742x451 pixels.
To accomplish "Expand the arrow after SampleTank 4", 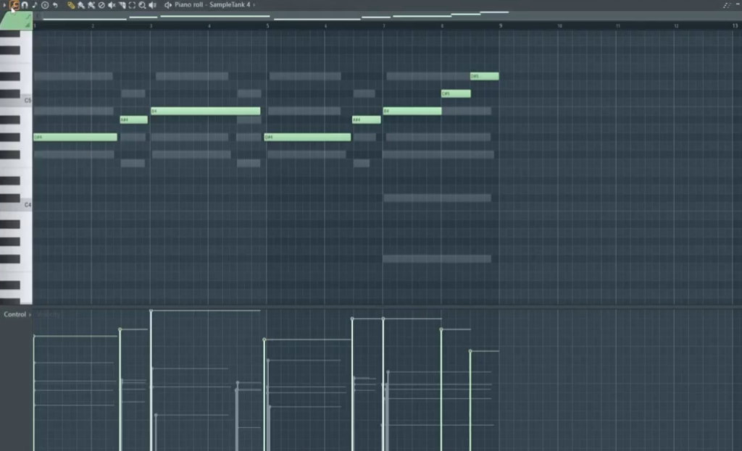I will (x=254, y=5).
